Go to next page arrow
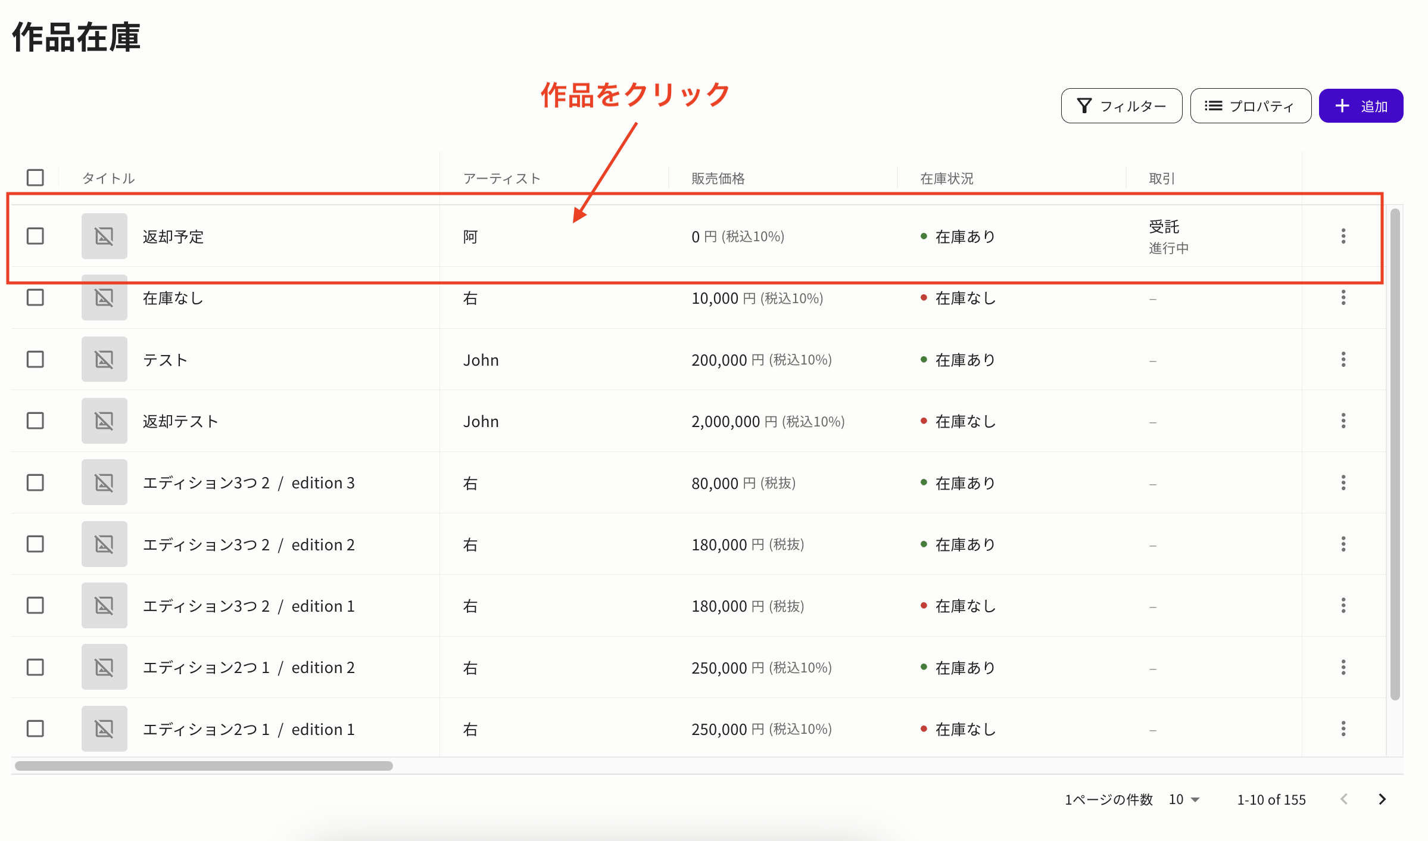The height and width of the screenshot is (841, 1428). [1382, 799]
